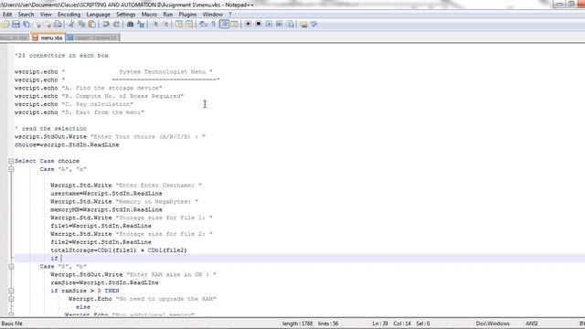Click the Copy toolbar icon

point(81,25)
